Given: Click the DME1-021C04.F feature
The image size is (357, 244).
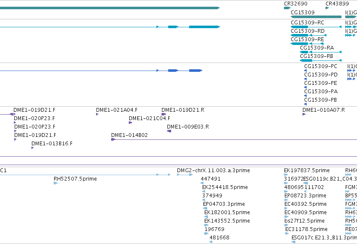Looking at the screenshot, I should click(x=149, y=118).
